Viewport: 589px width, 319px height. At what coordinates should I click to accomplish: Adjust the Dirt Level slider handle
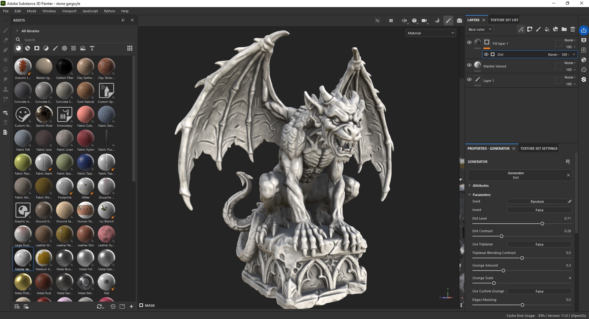[x=542, y=224]
